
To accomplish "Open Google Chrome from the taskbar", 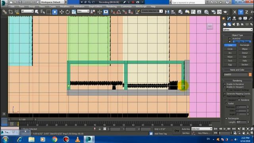I will point(55,139).
